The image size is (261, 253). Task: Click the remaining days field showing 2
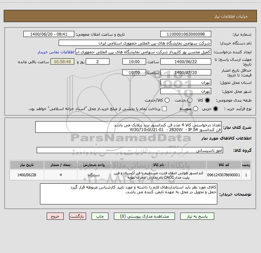coord(98,61)
